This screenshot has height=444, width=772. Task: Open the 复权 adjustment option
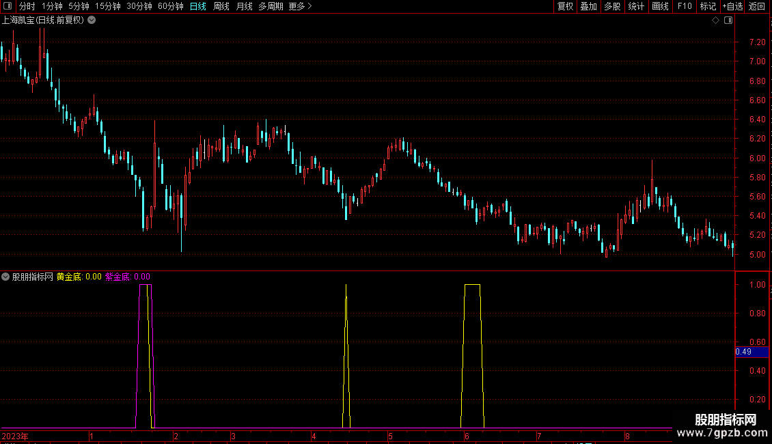[565, 6]
